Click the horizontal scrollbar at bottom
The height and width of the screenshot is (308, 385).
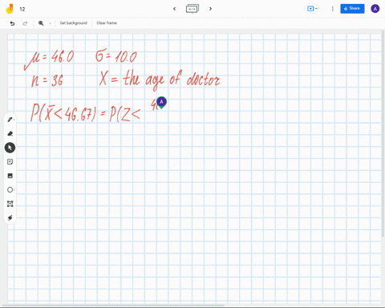point(112,306)
